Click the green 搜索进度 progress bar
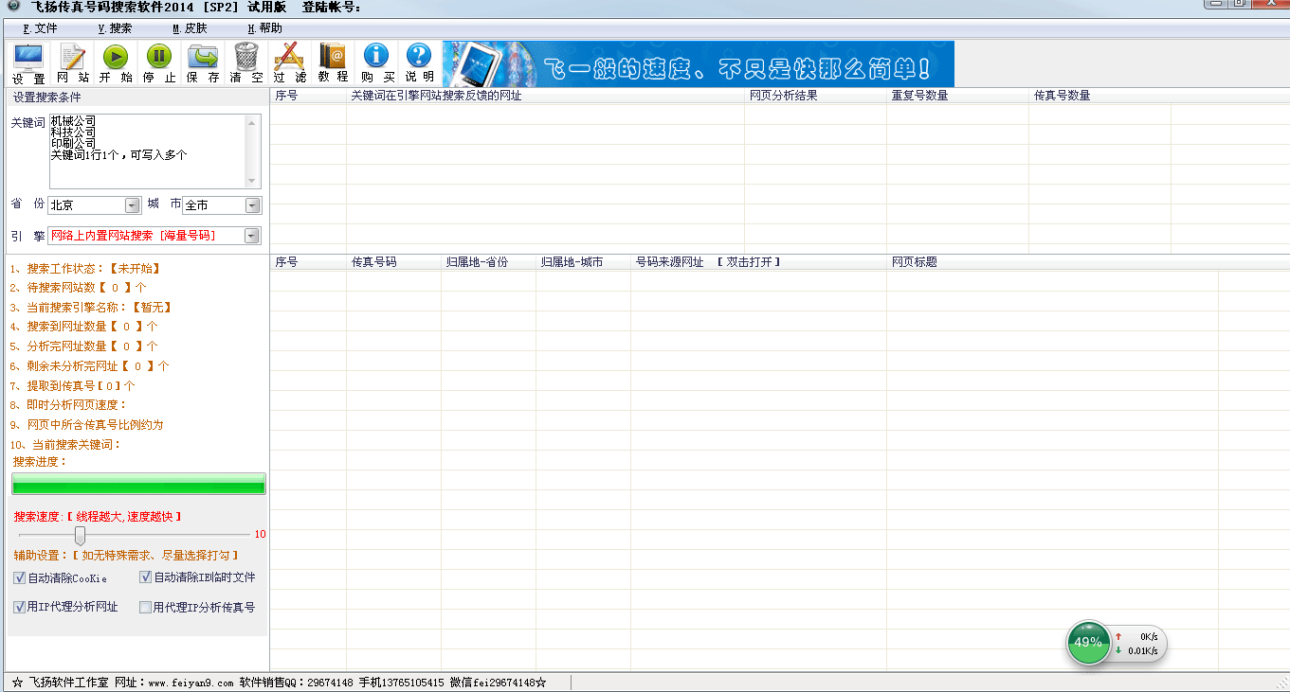Screen dimensions: 1290x692 pos(138,484)
